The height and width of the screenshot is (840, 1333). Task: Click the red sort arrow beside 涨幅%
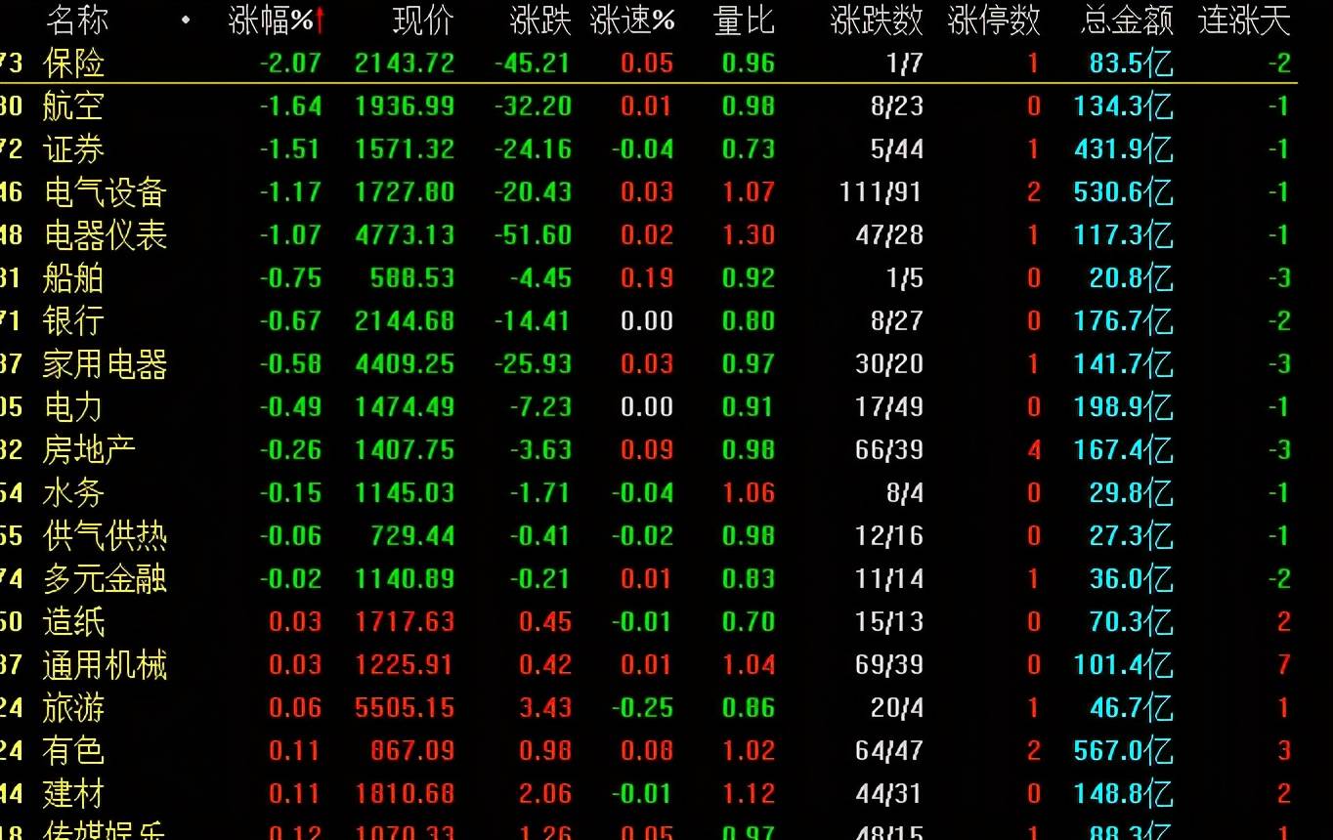[321, 21]
